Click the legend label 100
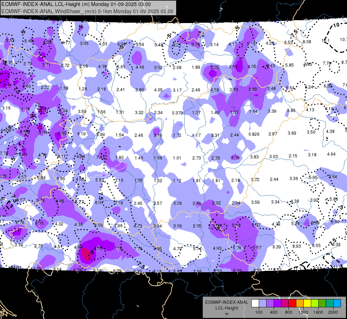Viewport: 347px width, 319px height. [x=259, y=312]
